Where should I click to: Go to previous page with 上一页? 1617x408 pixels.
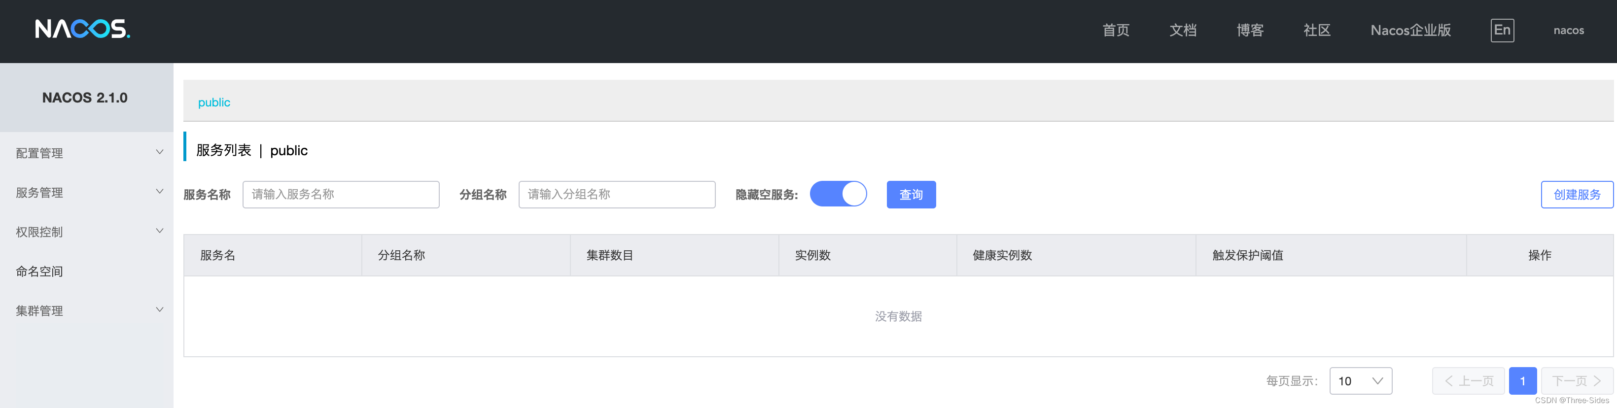[1468, 381]
